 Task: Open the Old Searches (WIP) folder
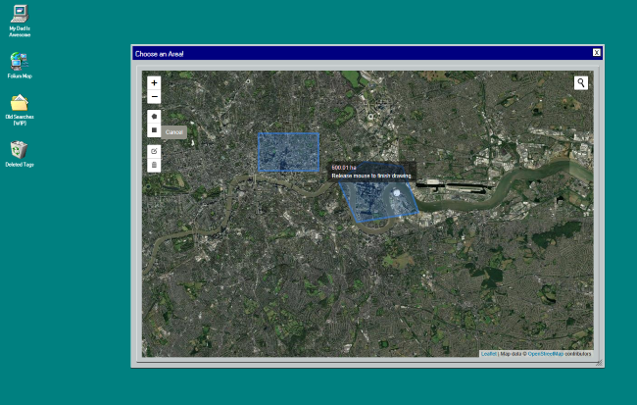click(20, 110)
